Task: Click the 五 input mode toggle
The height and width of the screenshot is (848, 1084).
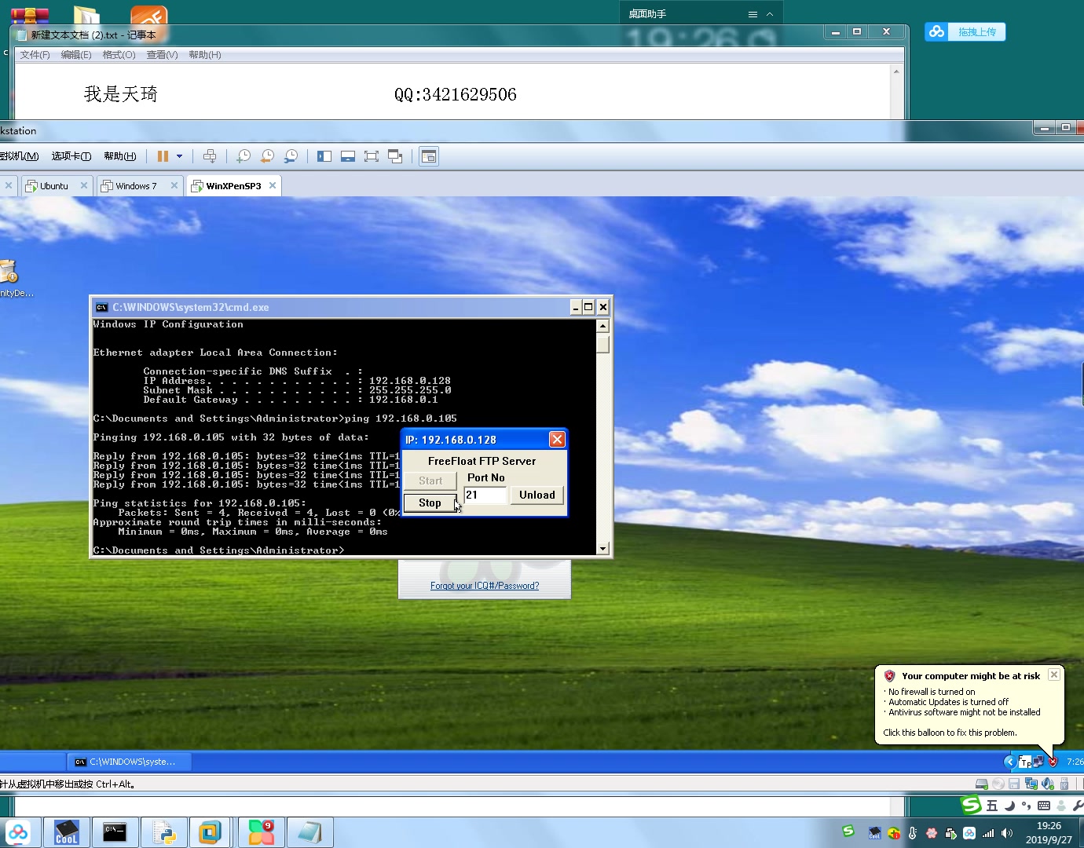Action: pyautogui.click(x=992, y=806)
